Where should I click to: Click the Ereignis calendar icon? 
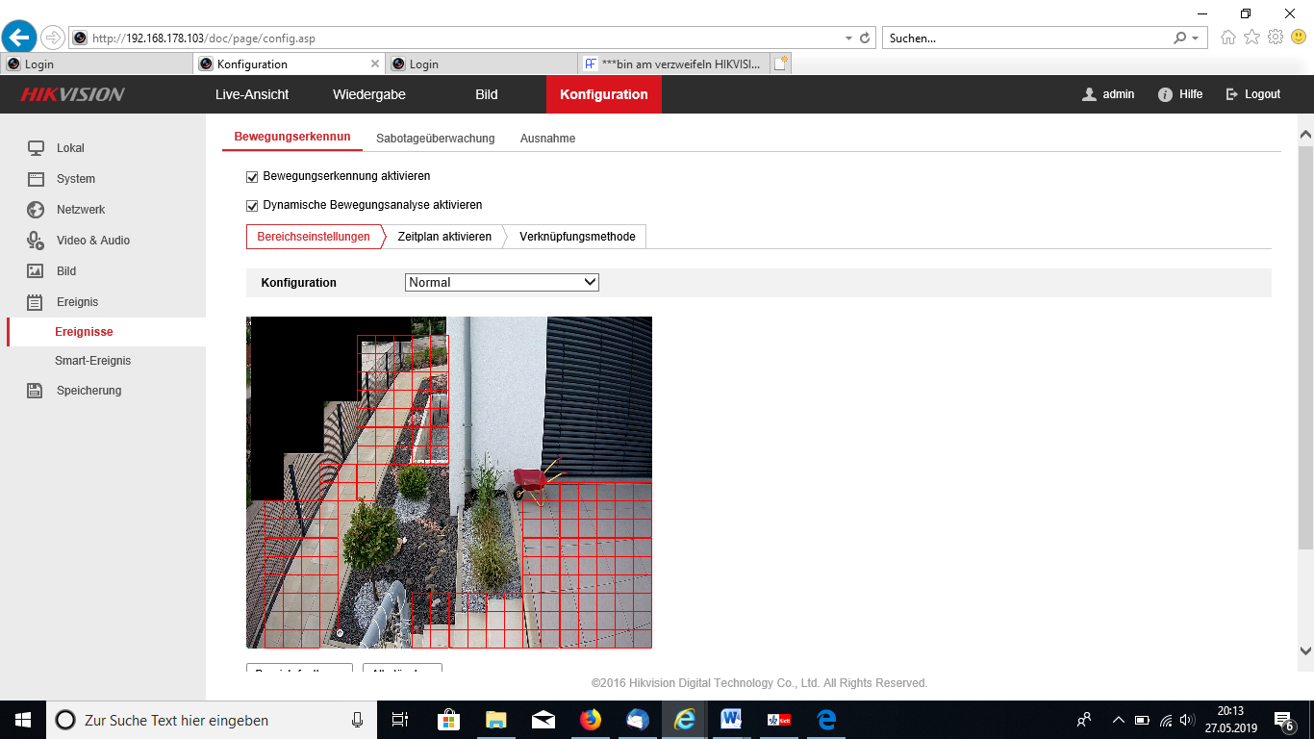click(36, 302)
